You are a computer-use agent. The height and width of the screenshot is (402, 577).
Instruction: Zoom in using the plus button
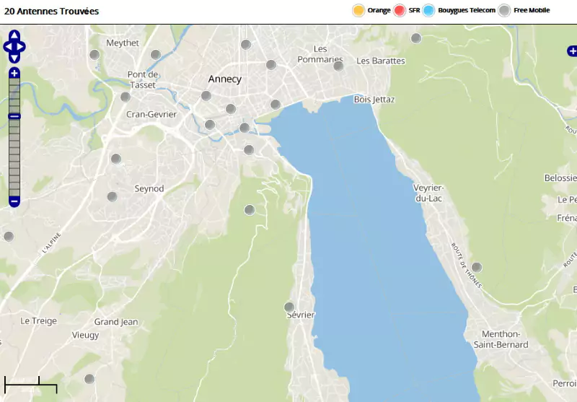[14, 73]
